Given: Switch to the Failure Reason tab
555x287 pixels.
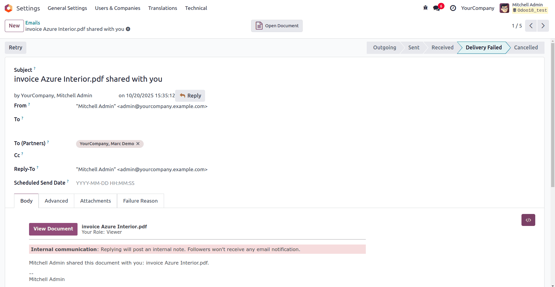Looking at the screenshot, I should 140,201.
